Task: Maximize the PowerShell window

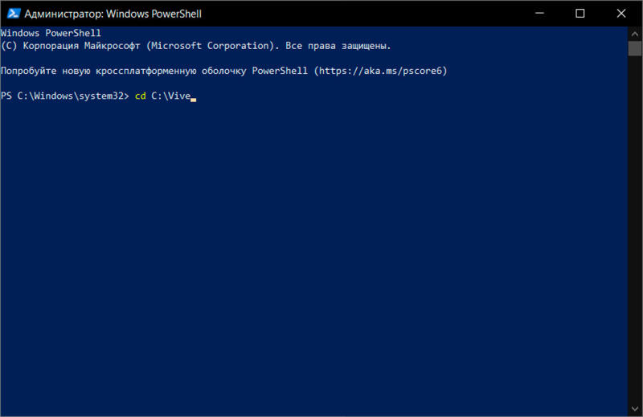Action: [580, 14]
